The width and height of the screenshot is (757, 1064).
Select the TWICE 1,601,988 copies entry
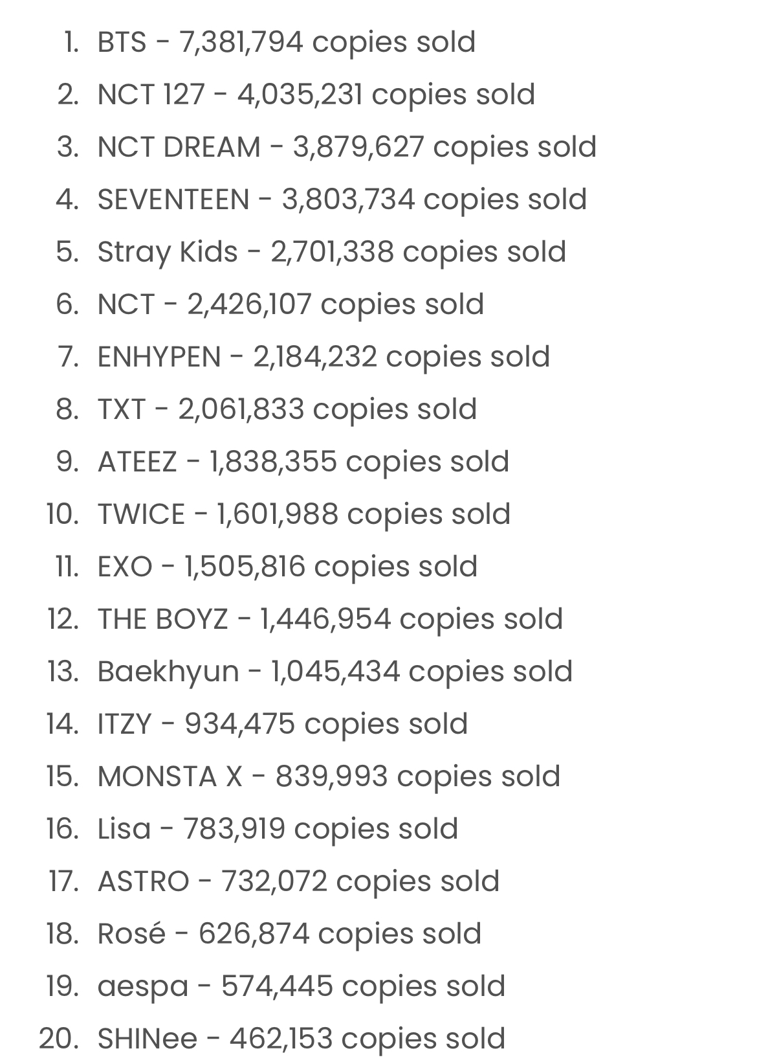(x=304, y=515)
